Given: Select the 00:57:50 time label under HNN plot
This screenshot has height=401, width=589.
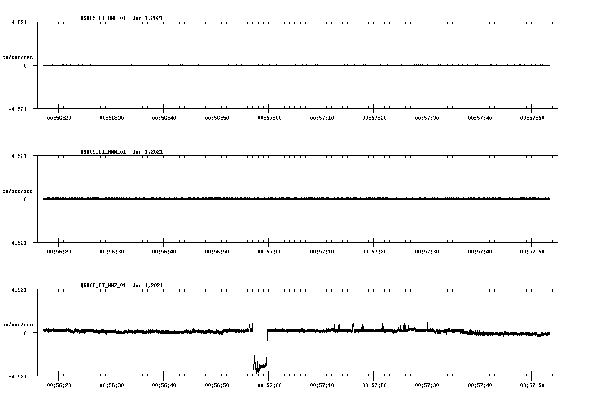Looking at the screenshot, I should pos(532,251).
